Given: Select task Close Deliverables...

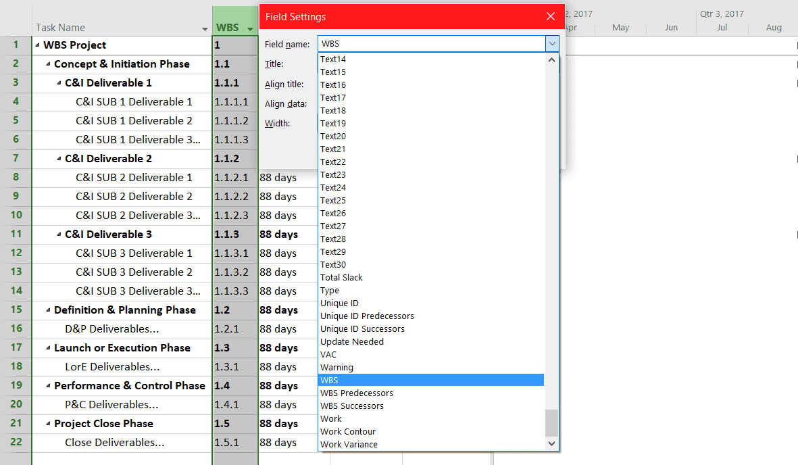Looking at the screenshot, I should click(x=114, y=443).
